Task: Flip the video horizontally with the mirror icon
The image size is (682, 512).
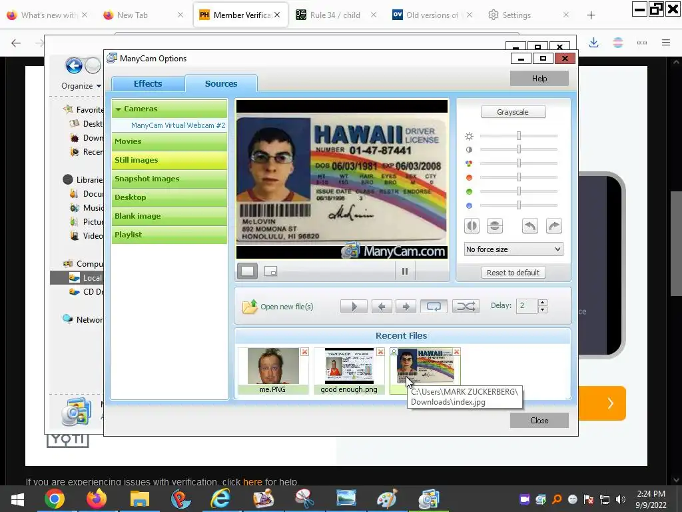Action: (472, 226)
